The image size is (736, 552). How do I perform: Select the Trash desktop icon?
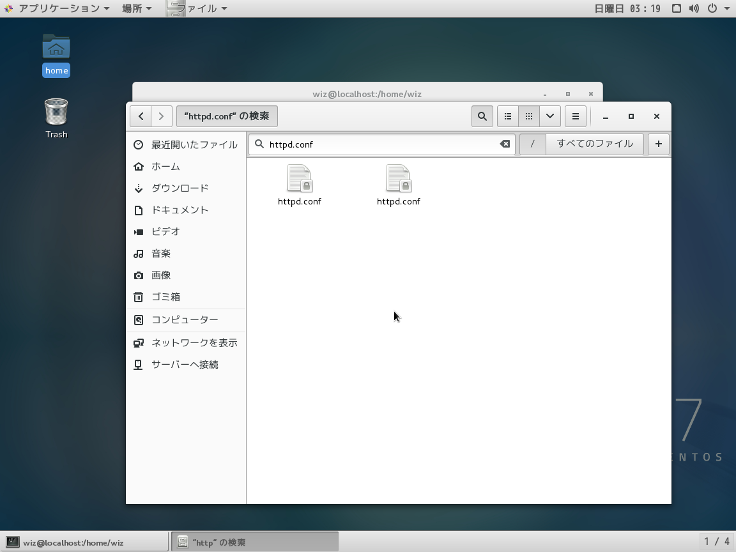tap(56, 118)
